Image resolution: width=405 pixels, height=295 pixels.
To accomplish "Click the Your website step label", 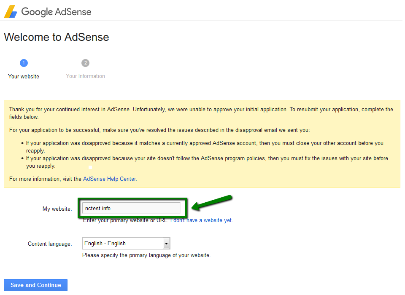I will click(24, 76).
